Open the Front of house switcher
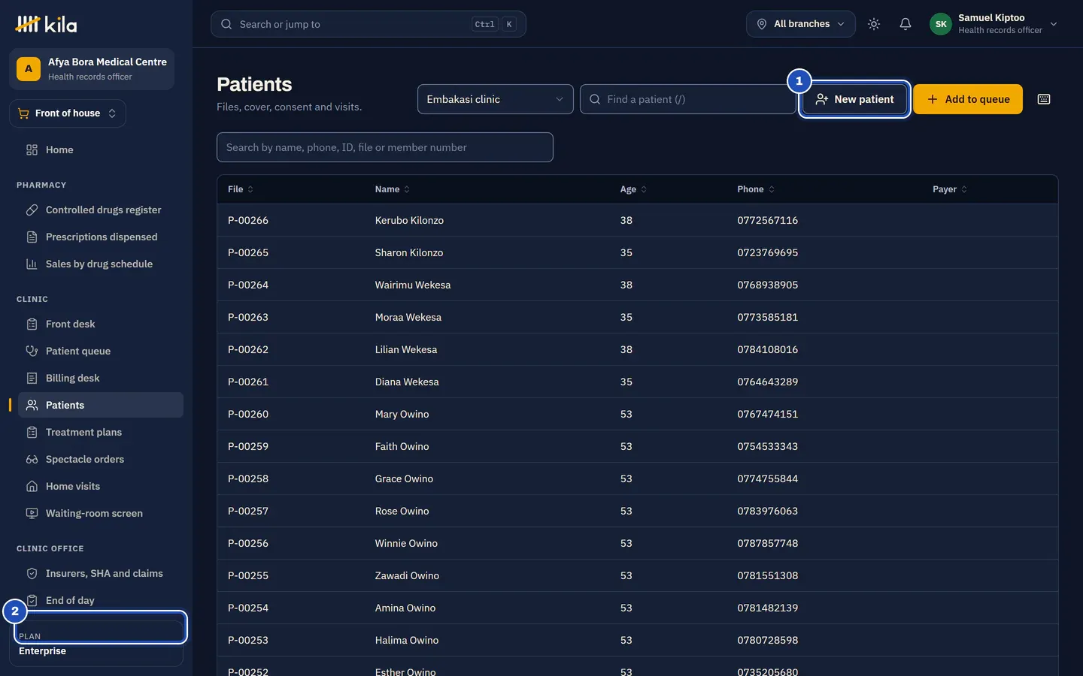 coord(67,113)
